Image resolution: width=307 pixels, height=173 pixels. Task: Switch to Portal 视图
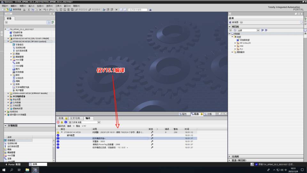click(x=13, y=164)
